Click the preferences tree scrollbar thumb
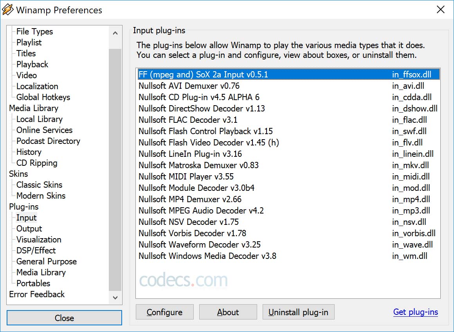 point(115,170)
